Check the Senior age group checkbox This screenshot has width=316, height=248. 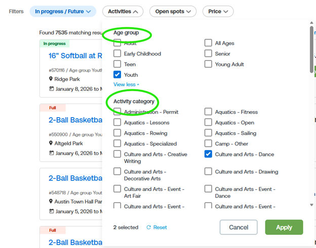coord(208,54)
